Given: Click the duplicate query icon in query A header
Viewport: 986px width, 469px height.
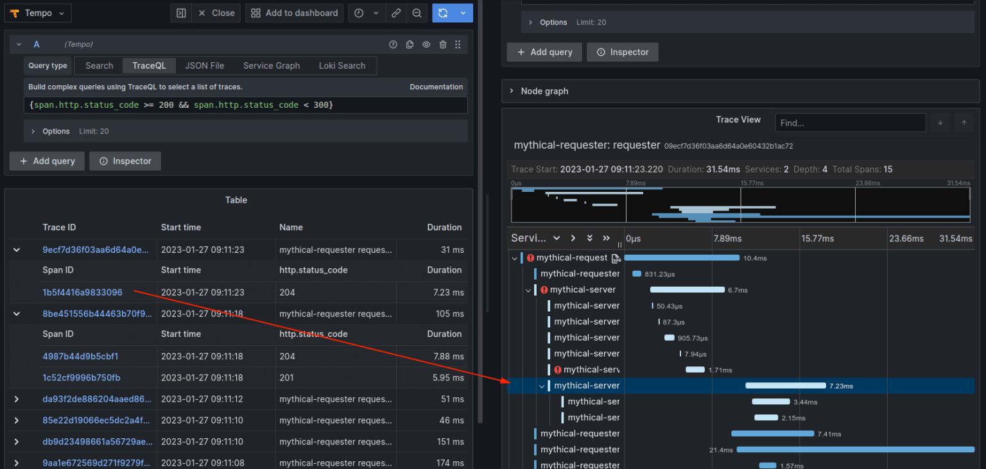Looking at the screenshot, I should (409, 44).
